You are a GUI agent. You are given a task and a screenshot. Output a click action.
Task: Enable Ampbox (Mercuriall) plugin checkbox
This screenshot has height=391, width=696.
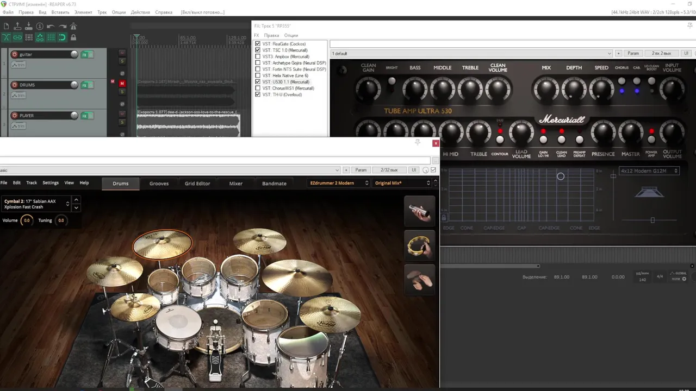(x=258, y=56)
